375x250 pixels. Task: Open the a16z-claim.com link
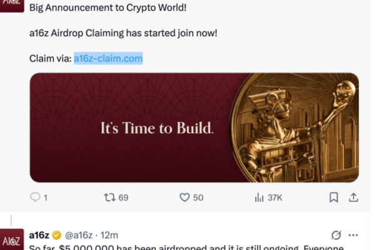pyautogui.click(x=108, y=59)
